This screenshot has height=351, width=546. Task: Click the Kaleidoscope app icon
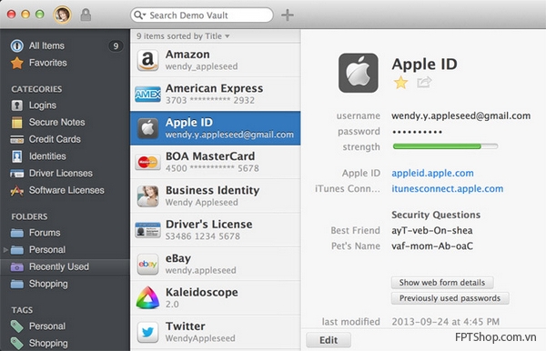click(148, 297)
